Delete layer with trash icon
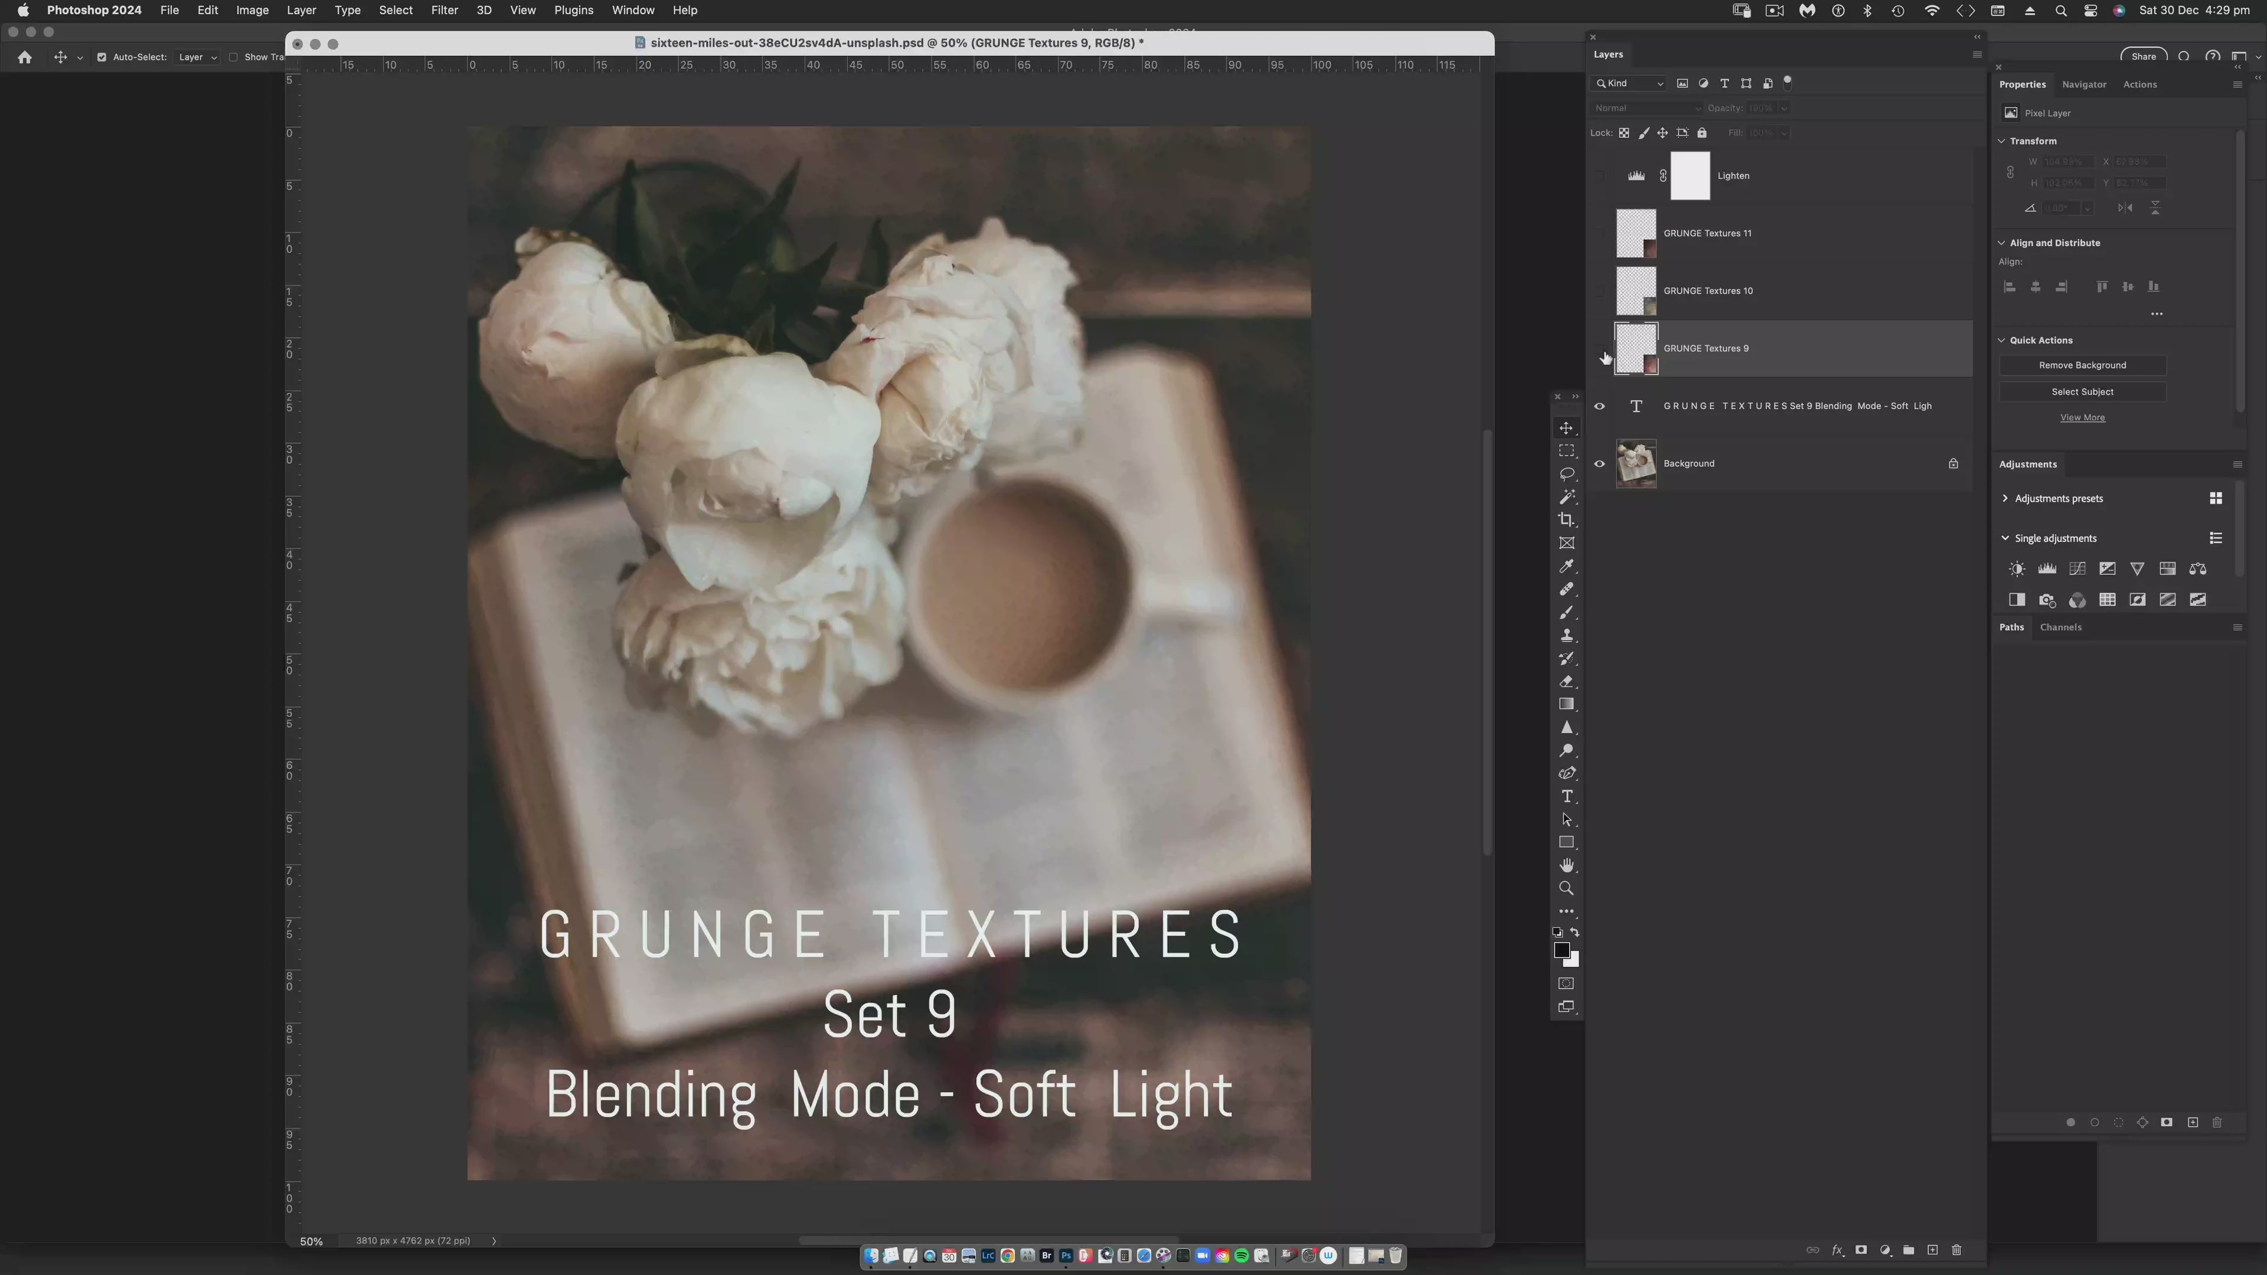Image resolution: width=2267 pixels, height=1275 pixels. pyautogui.click(x=1956, y=1250)
